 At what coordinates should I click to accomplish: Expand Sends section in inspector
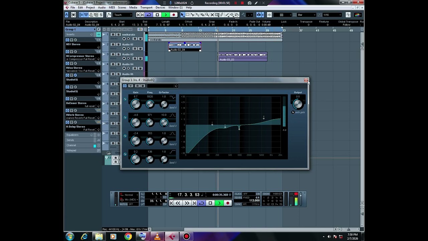[83, 140]
